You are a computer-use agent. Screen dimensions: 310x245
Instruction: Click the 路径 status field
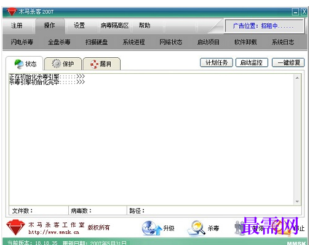(214, 211)
